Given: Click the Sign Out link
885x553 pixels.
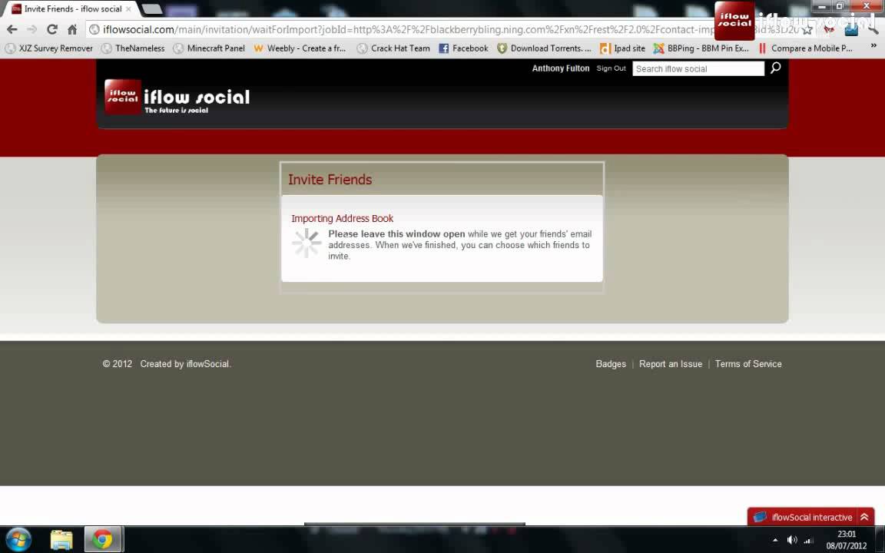Looking at the screenshot, I should 612,68.
